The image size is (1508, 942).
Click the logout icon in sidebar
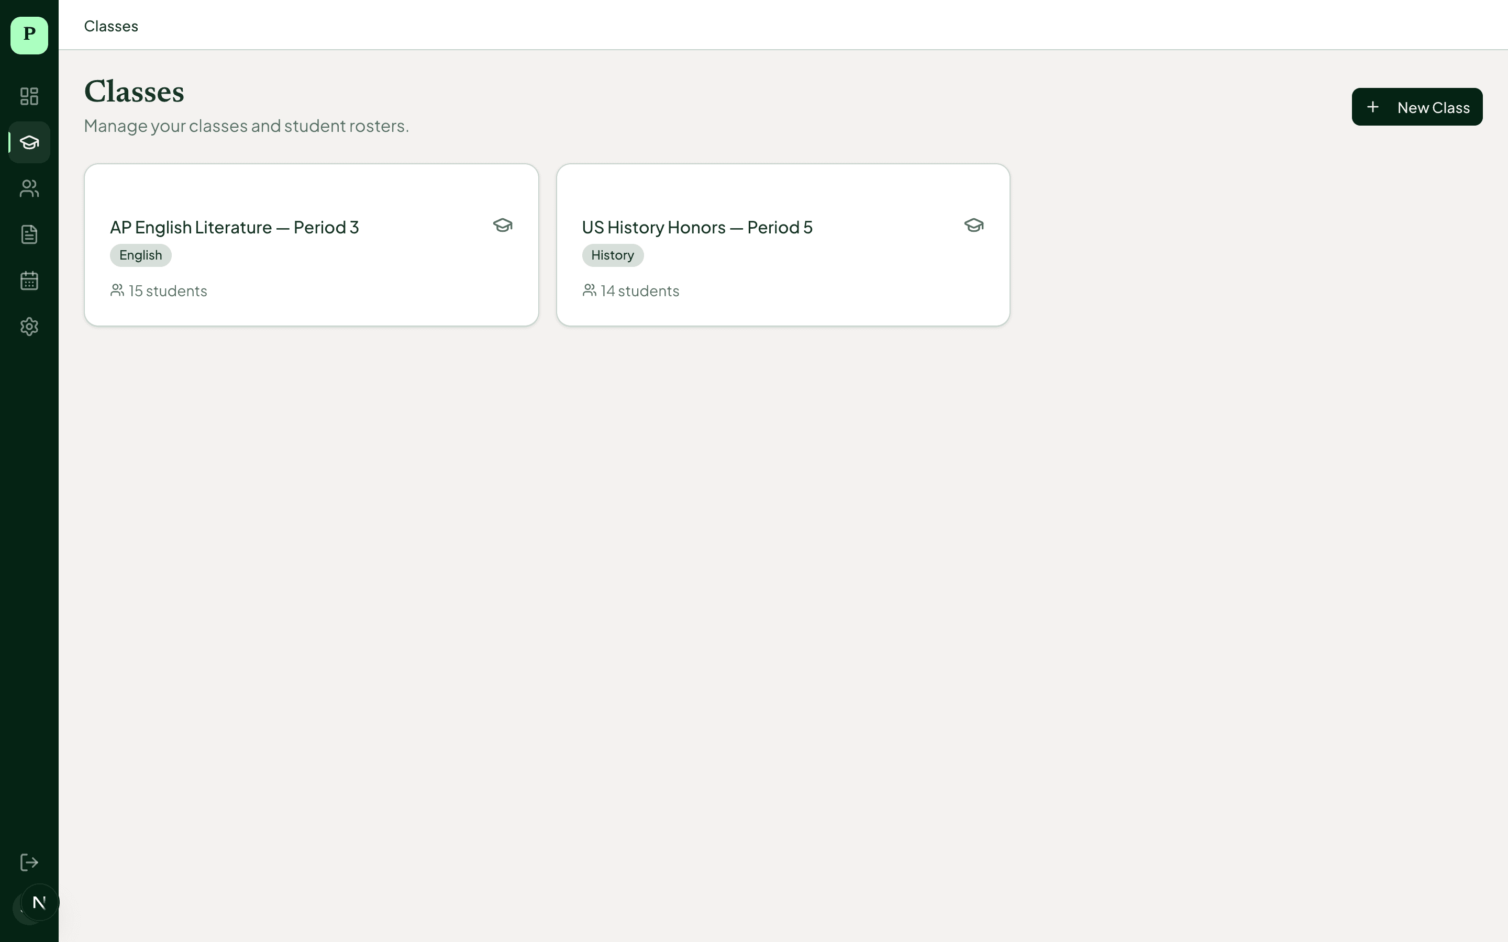[29, 862]
